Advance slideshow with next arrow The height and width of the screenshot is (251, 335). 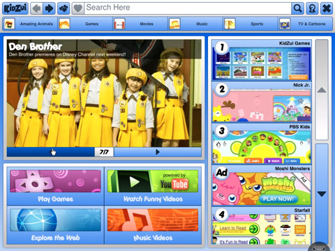point(158,152)
